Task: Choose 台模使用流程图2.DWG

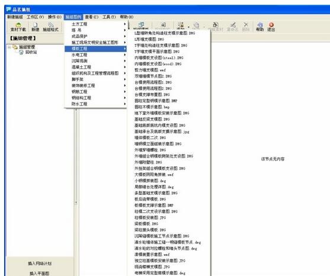Action: 153,88
